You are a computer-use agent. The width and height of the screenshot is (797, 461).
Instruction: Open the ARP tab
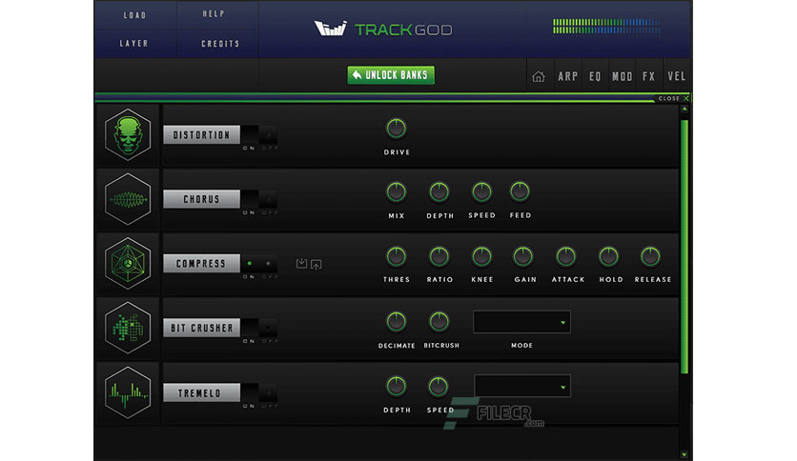pyautogui.click(x=568, y=76)
